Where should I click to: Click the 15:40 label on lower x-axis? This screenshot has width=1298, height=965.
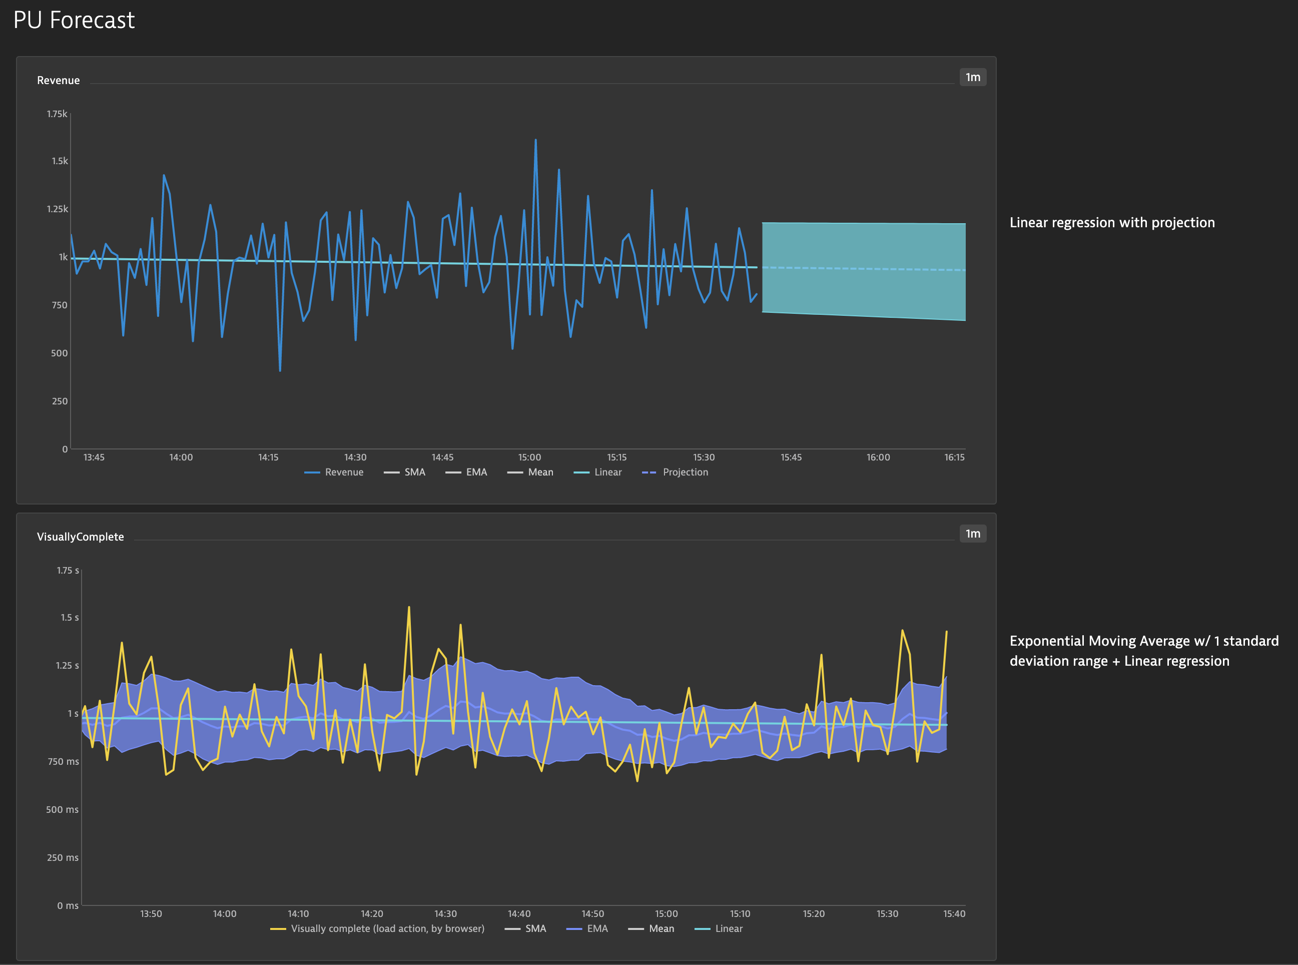point(954,913)
